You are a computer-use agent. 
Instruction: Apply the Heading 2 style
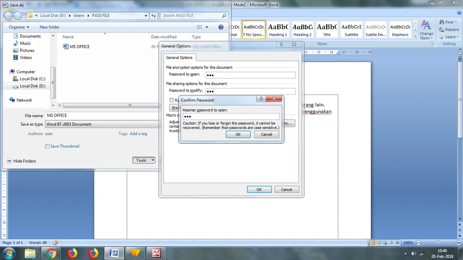point(302,30)
